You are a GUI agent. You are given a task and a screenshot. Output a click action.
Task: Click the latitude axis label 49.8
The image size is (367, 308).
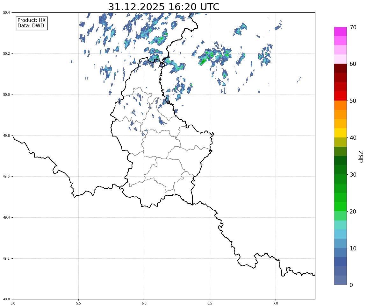(6, 136)
